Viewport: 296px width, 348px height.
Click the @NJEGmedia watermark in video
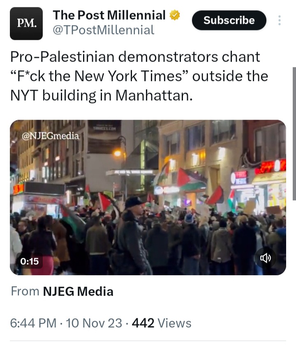(51, 136)
